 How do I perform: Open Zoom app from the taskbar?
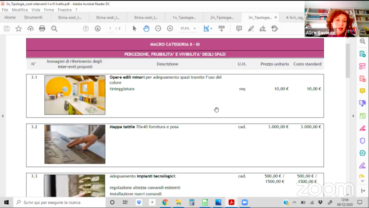[245, 202]
